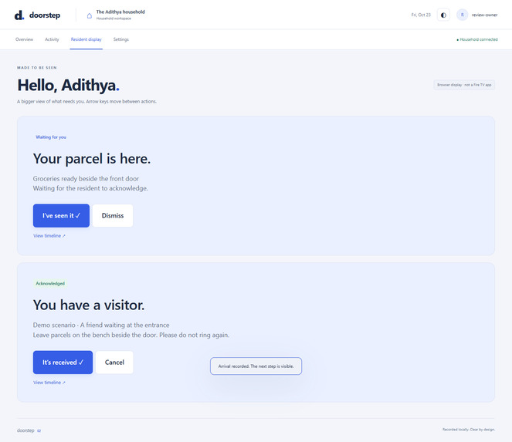Click the Hello, Adithya heading
512x442 pixels.
(68, 85)
